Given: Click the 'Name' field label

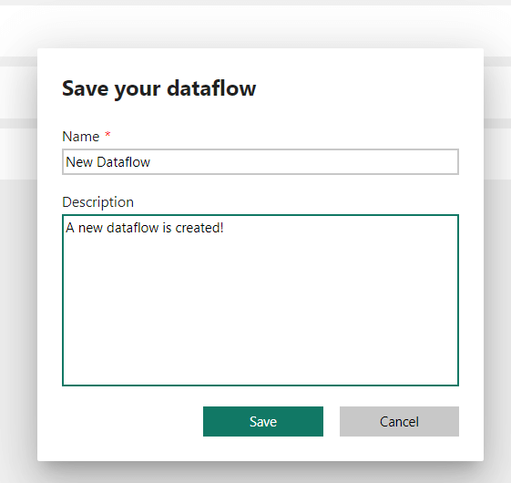Looking at the screenshot, I should 80,137.
